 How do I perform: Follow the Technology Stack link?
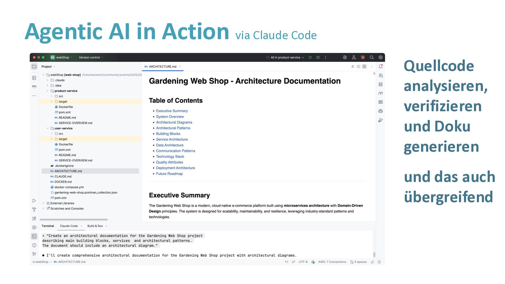tap(170, 156)
